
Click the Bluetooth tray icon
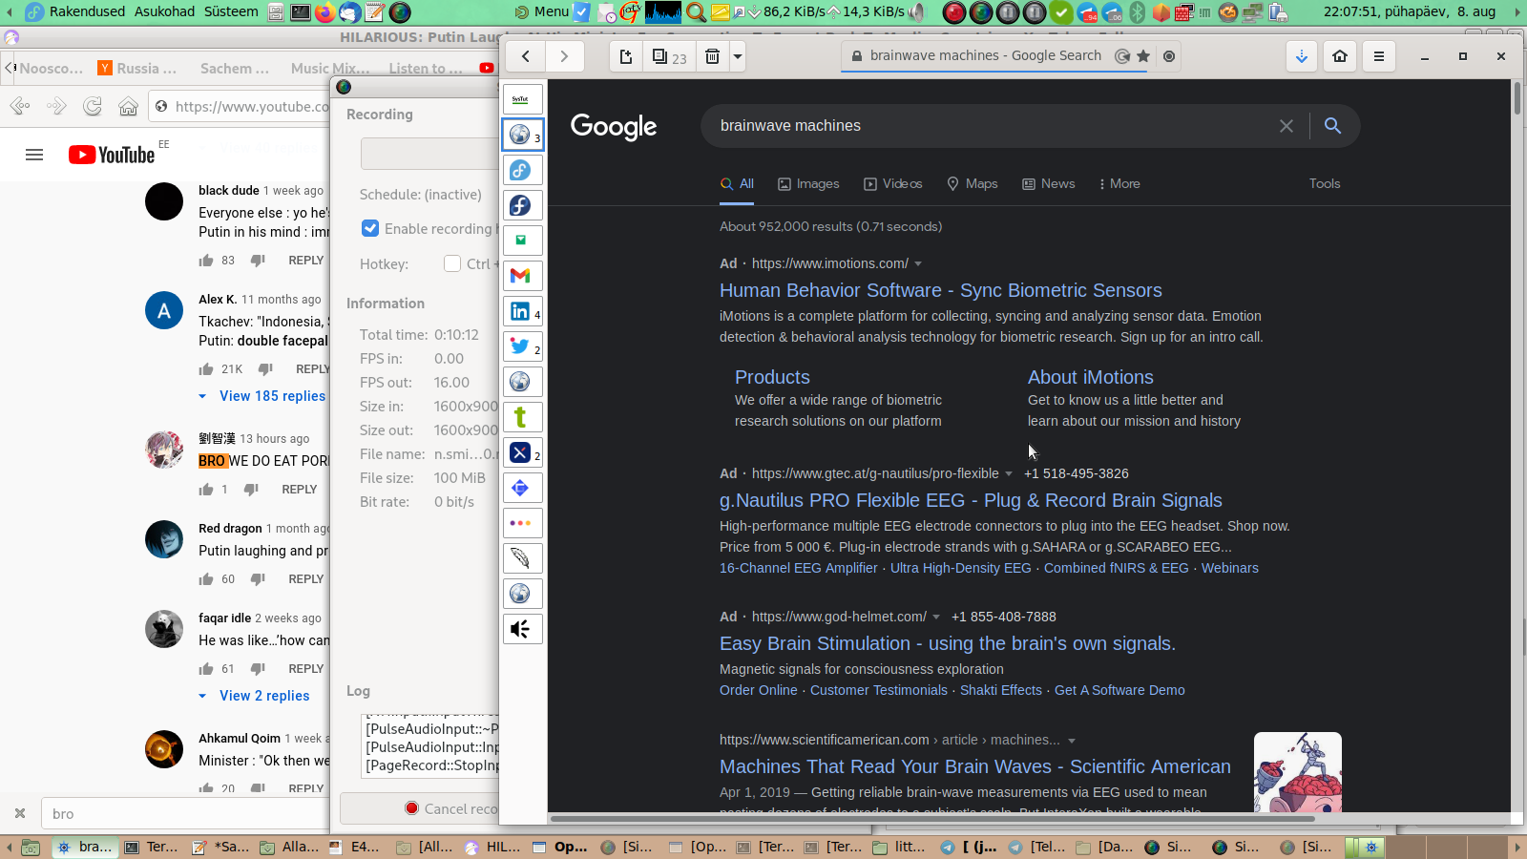[x=1138, y=12]
